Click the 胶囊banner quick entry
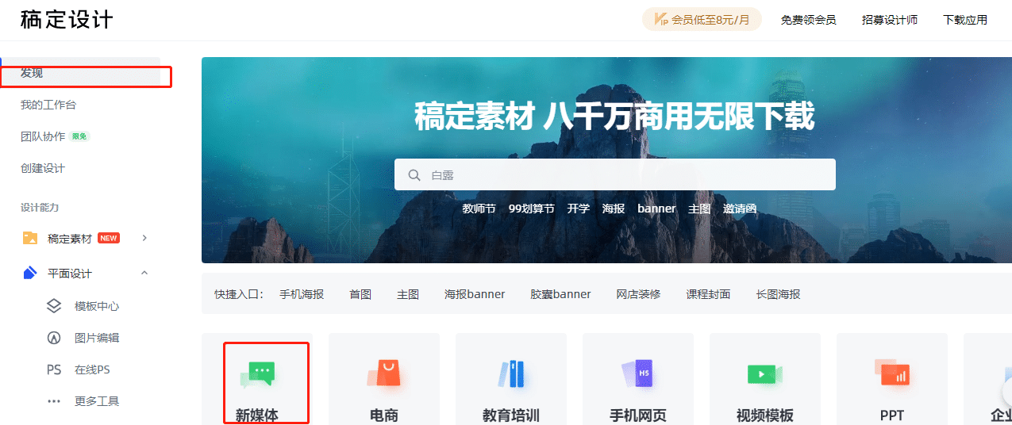Viewport: 1012px width, 425px height. tap(560, 294)
